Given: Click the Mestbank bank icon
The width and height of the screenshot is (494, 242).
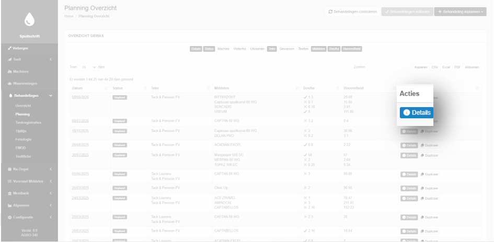Looking at the screenshot, I should tap(10, 193).
